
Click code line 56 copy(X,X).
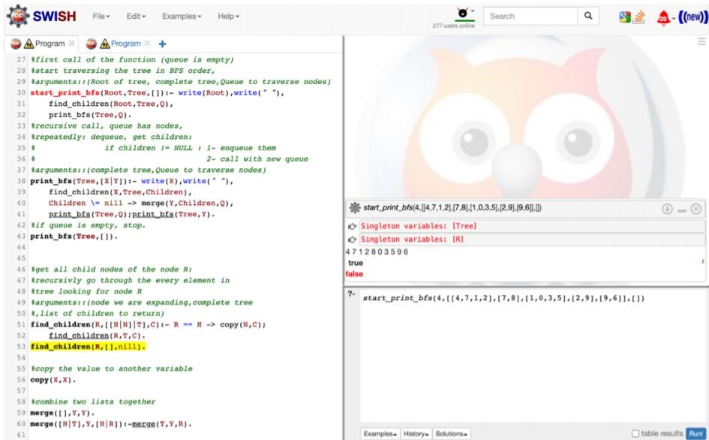pos(53,380)
